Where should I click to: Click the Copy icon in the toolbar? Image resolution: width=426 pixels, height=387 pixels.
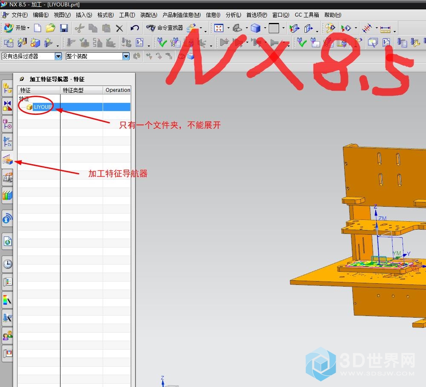93,28
